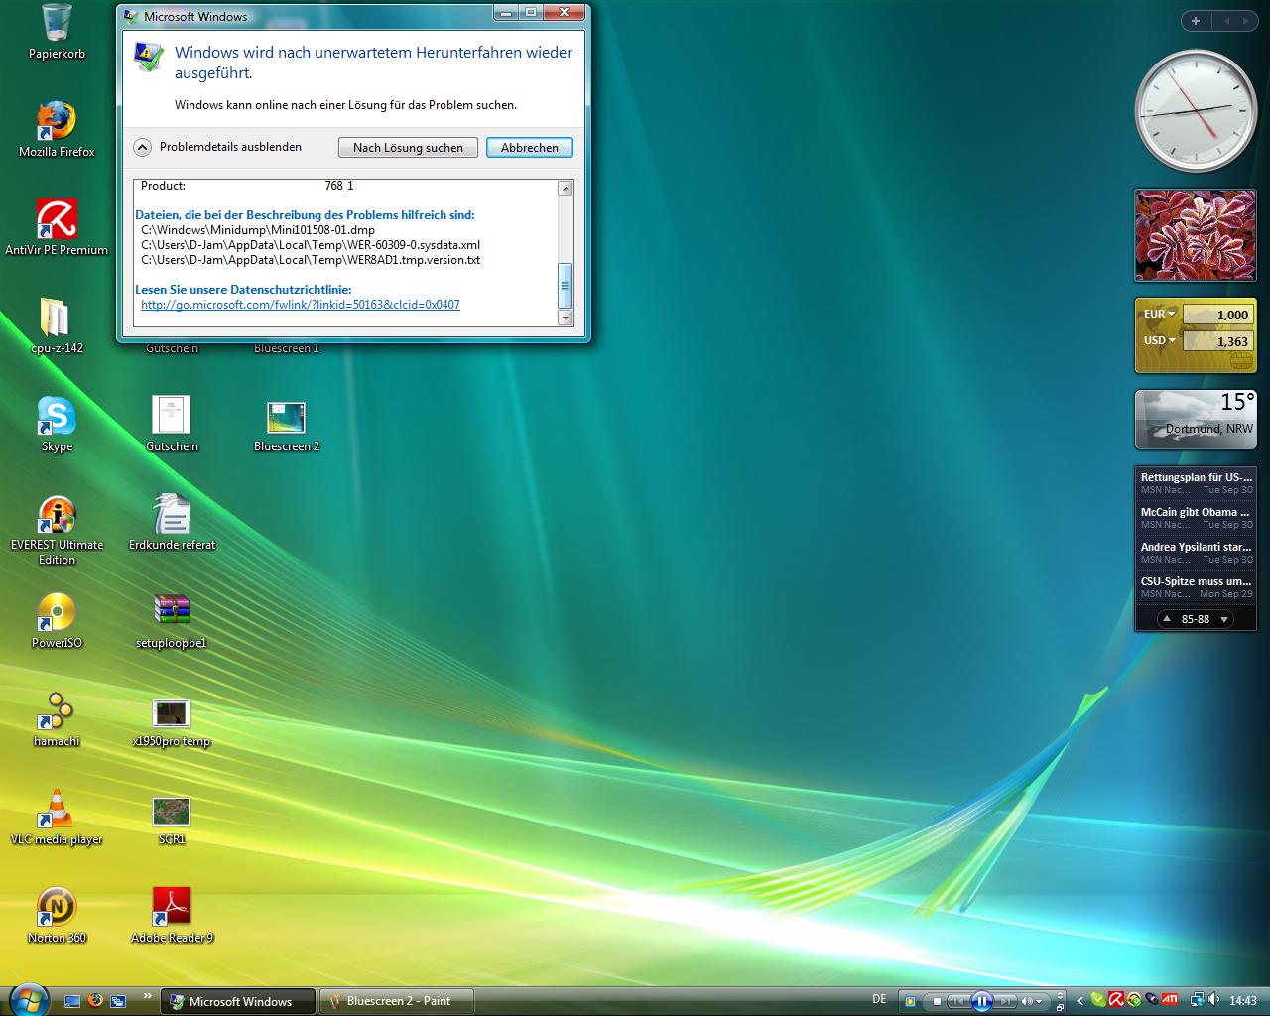Open the Papierkorb recycle bin icon
Image resolution: width=1270 pixels, height=1016 pixels.
click(x=57, y=32)
